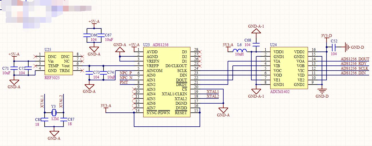Select the ADS1256_DOUT net label
Viewport: 372px width, 146px height.
click(x=355, y=59)
